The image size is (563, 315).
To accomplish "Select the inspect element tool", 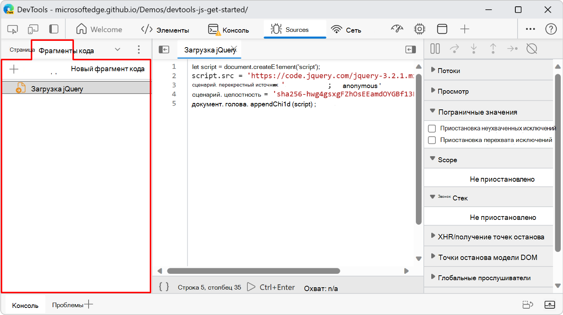I will click(x=12, y=29).
